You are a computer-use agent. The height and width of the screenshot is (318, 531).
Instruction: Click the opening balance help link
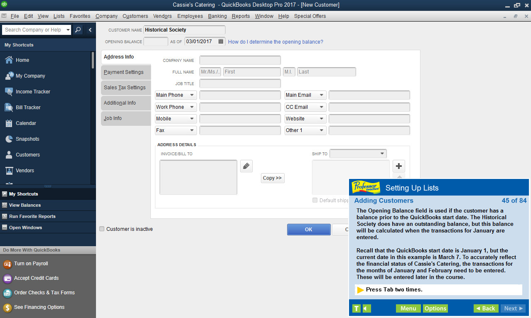click(275, 42)
